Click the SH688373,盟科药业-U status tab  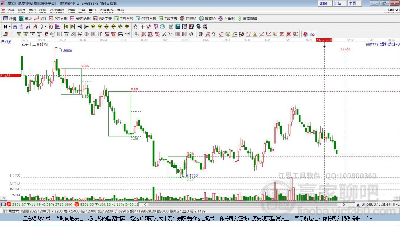tap(378, 204)
